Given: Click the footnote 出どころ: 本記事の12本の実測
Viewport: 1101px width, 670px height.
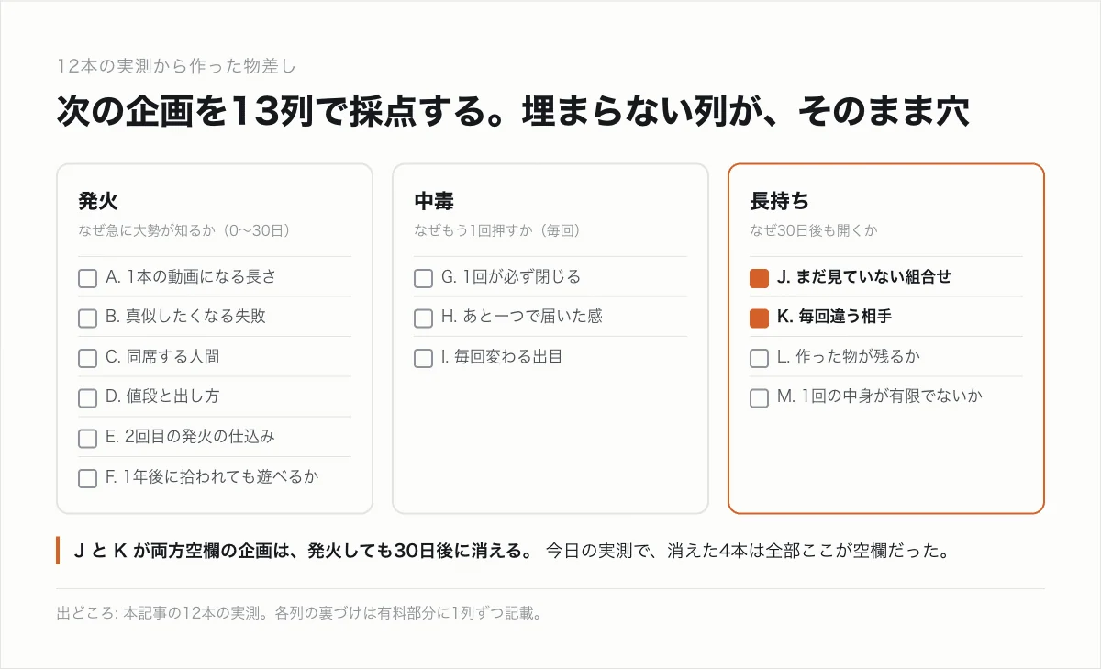Looking at the screenshot, I should pyautogui.click(x=299, y=612).
